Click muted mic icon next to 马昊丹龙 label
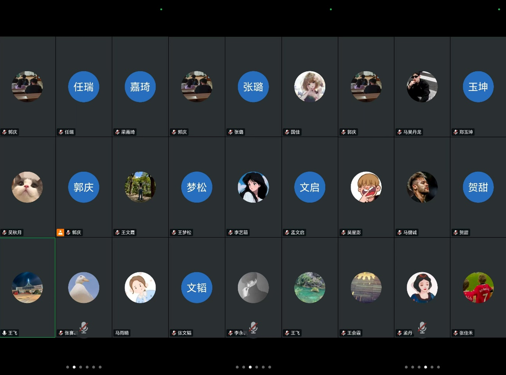This screenshot has width=506, height=375. point(399,132)
